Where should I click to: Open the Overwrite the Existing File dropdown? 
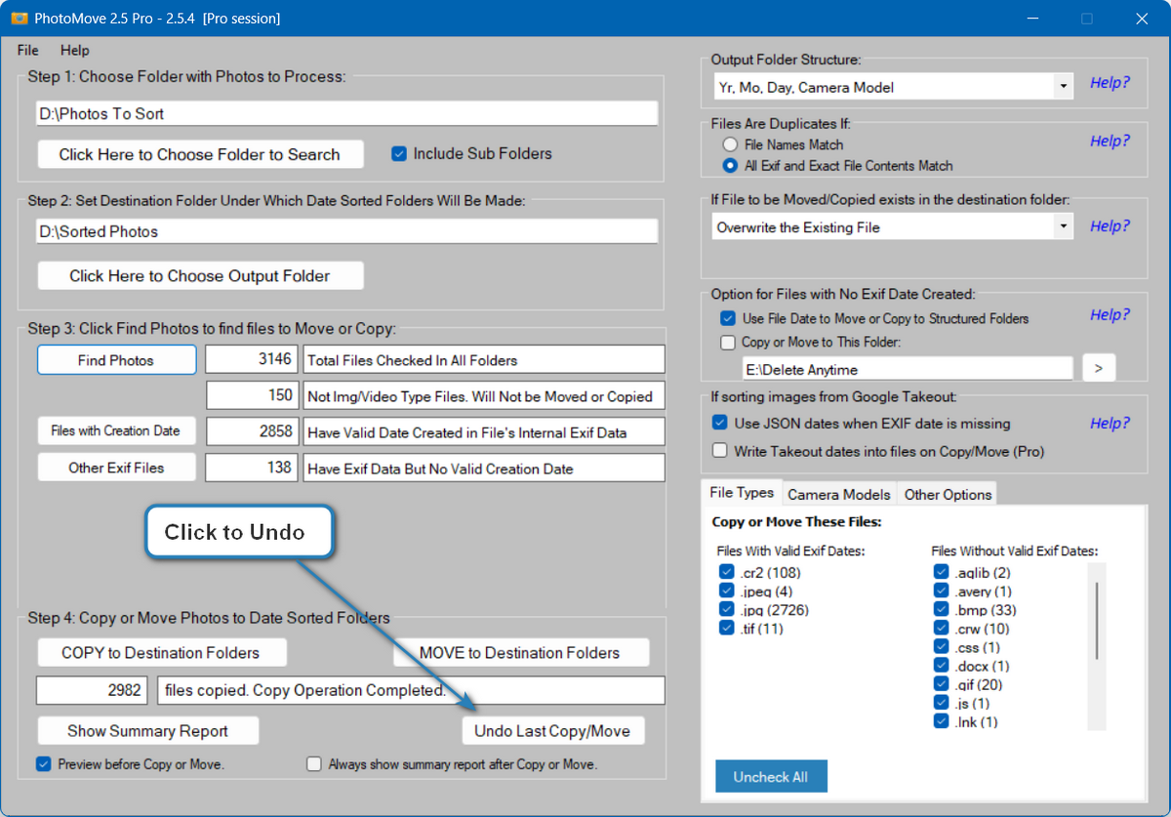pyautogui.click(x=1063, y=227)
